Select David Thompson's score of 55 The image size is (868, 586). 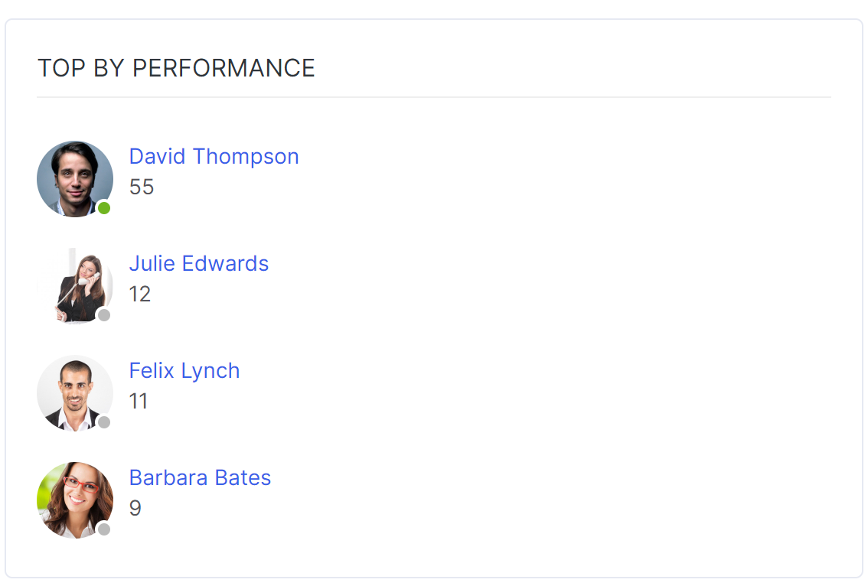pos(141,187)
